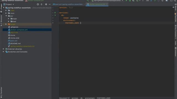Screen dimensions: 177x99
Task: Click the eye inspection icon in the editor
Action: [173, 7]
